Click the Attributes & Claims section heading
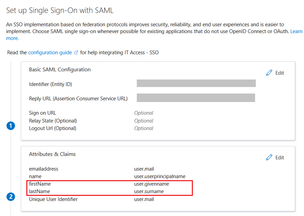The height and width of the screenshot is (216, 304). [52, 154]
